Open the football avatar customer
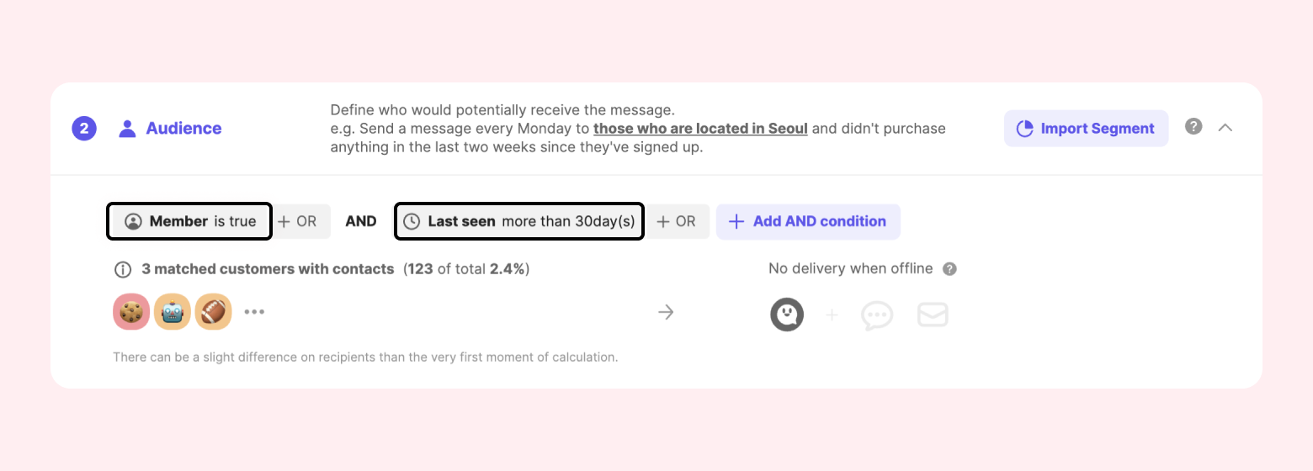The width and height of the screenshot is (1313, 471). coord(213,312)
